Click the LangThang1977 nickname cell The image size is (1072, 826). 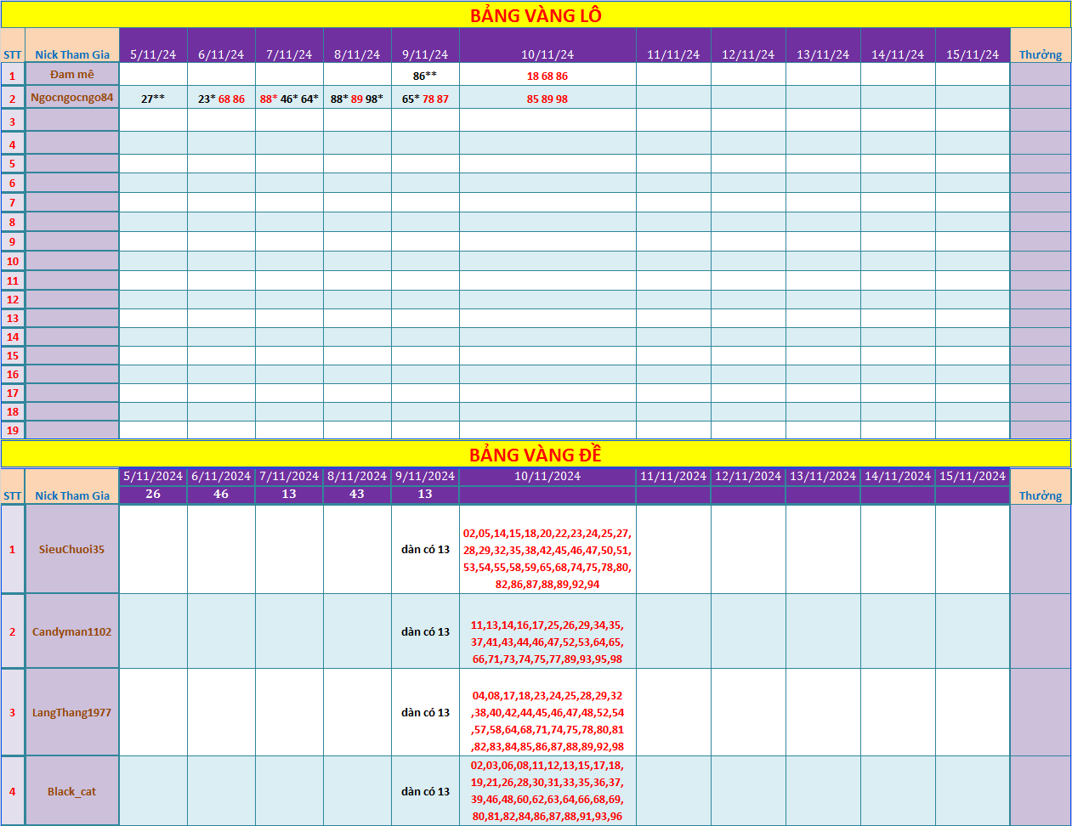(x=72, y=712)
